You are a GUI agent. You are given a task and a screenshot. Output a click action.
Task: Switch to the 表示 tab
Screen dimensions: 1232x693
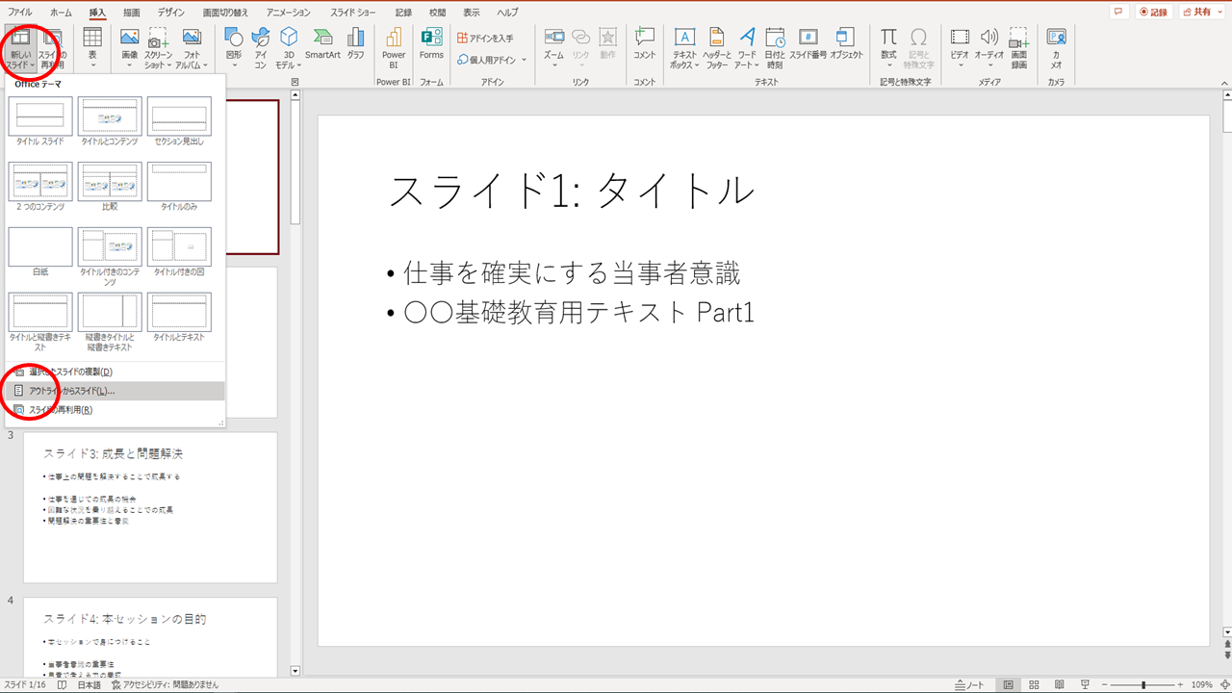471,13
